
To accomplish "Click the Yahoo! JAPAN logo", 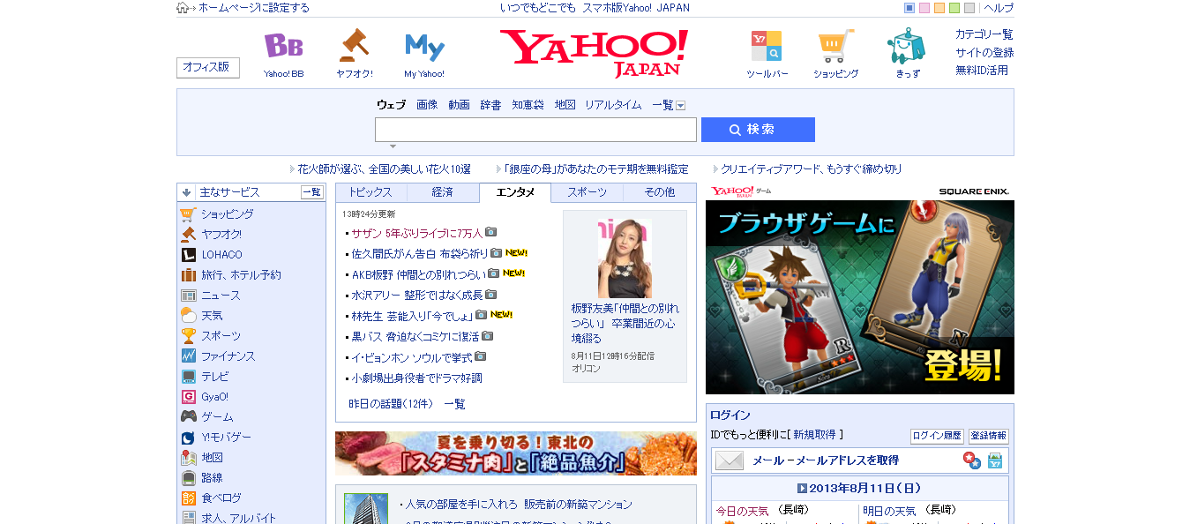I will pyautogui.click(x=594, y=53).
